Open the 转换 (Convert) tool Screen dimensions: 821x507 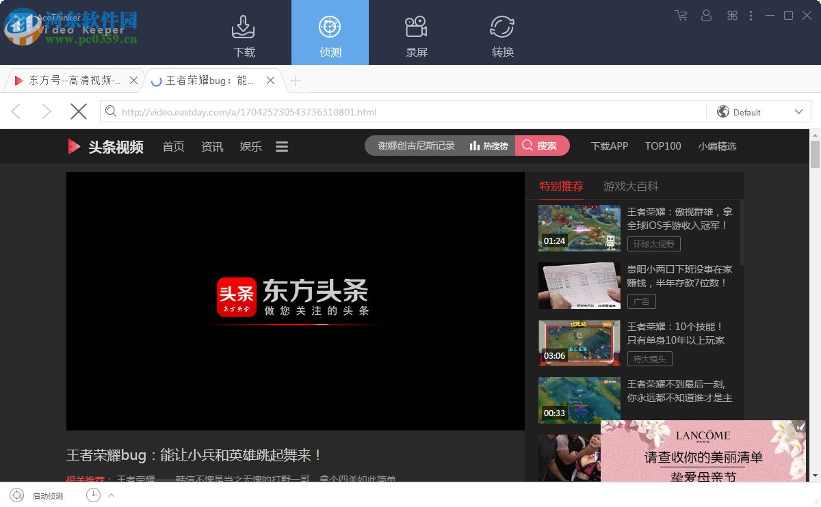click(502, 32)
